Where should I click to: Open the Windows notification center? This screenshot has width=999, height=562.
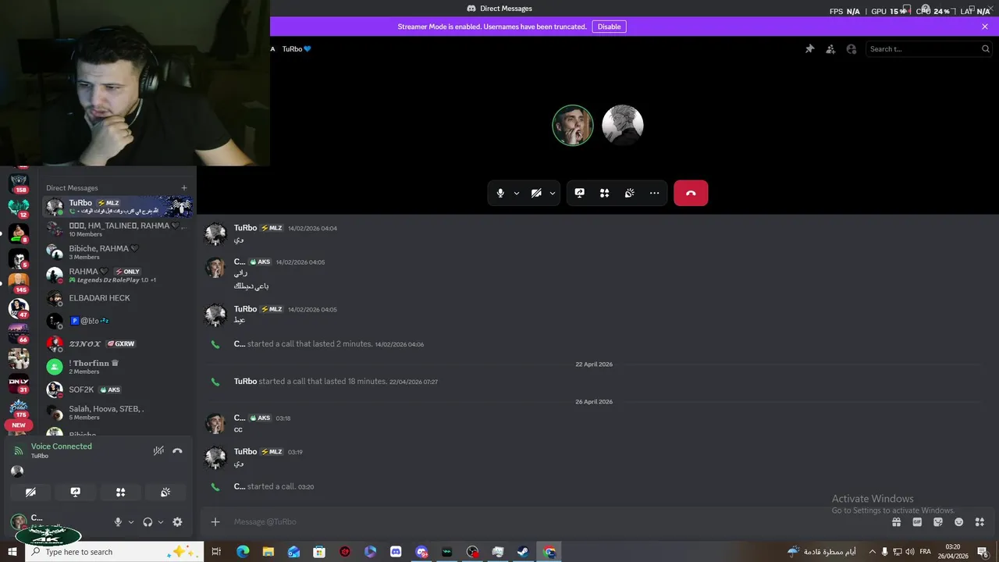(x=983, y=552)
